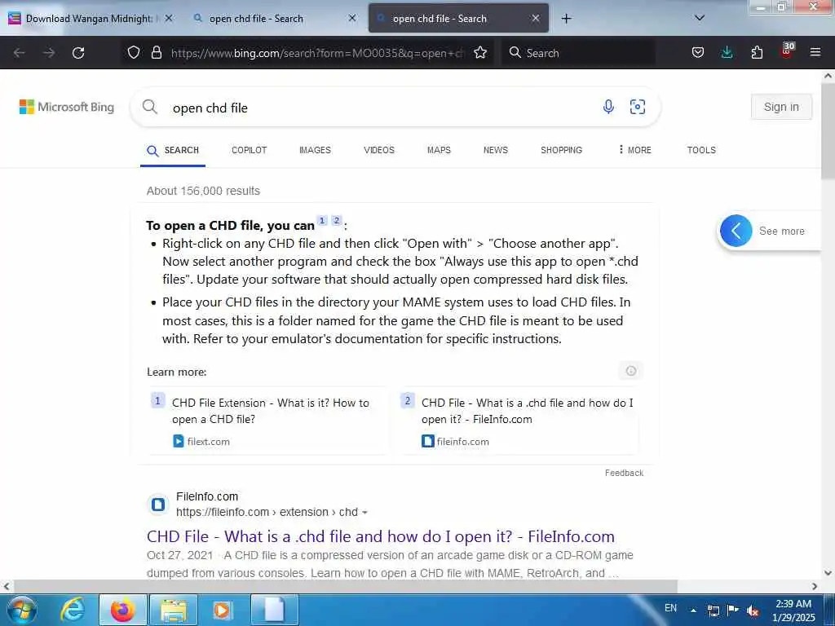Open the Firefox hamburger application menu
Image resolution: width=835 pixels, height=626 pixels.
point(815,52)
